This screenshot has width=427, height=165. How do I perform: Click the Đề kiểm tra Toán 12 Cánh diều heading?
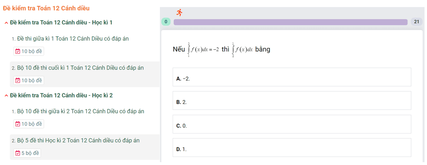click(x=46, y=8)
